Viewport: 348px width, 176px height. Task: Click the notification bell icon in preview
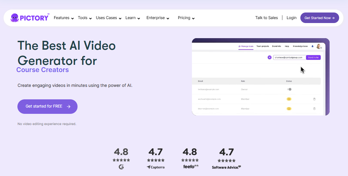313,46
